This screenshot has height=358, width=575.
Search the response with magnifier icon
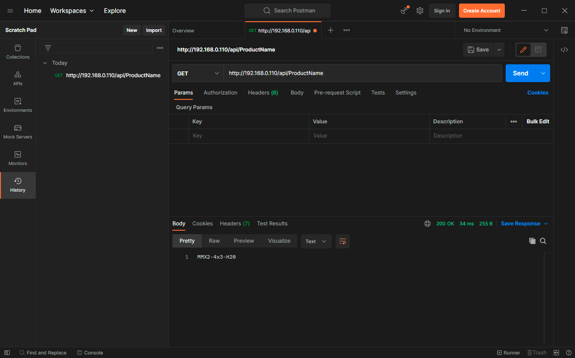coord(543,241)
